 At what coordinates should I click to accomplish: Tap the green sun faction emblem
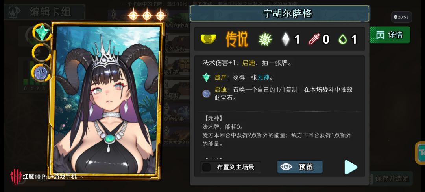(x=265, y=40)
